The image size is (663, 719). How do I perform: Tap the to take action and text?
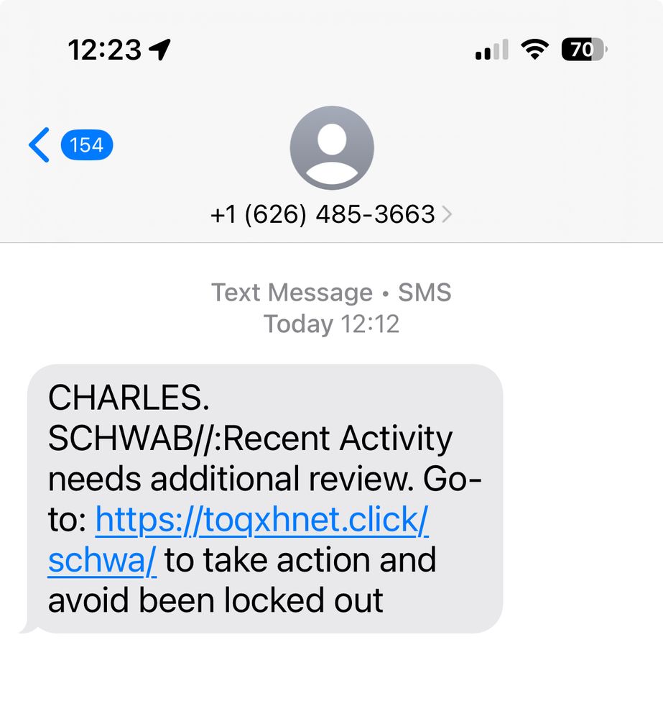300,560
